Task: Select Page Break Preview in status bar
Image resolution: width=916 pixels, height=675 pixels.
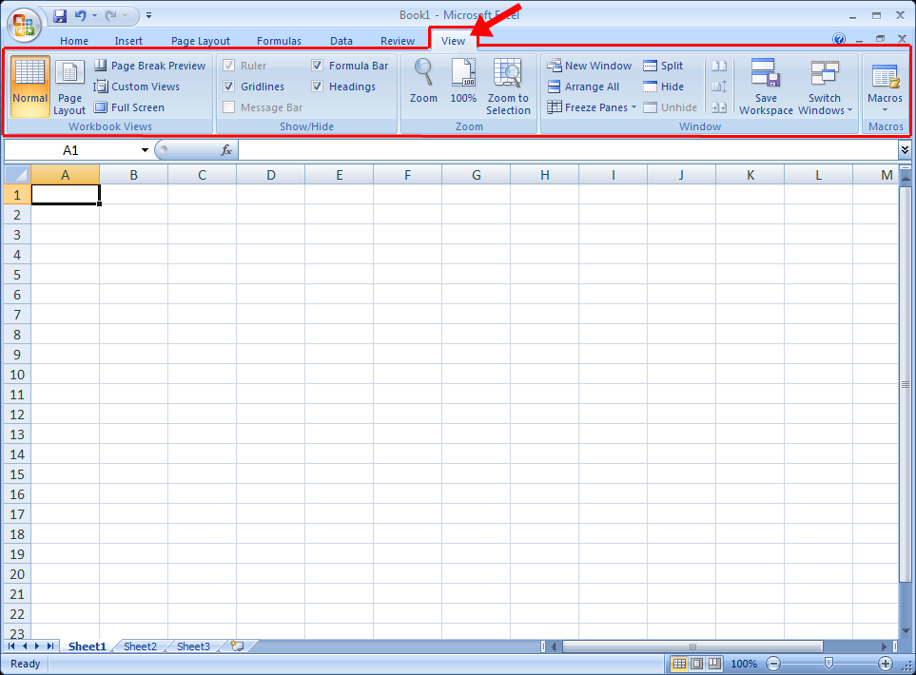Action: pyautogui.click(x=714, y=664)
